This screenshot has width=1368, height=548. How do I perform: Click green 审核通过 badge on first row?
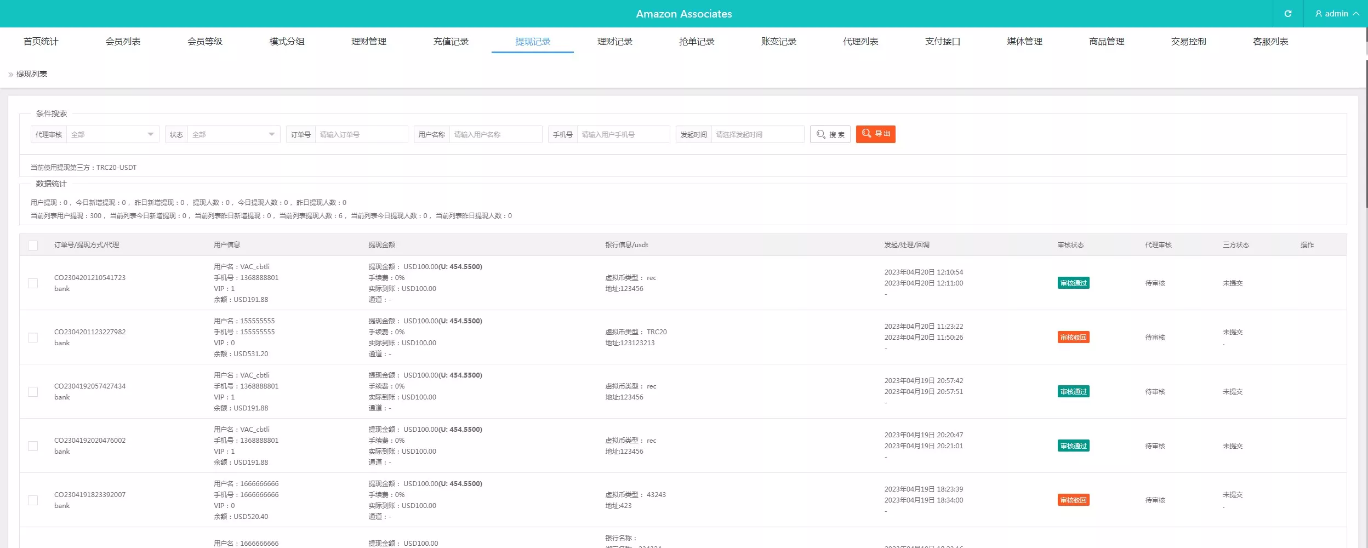pyautogui.click(x=1073, y=283)
